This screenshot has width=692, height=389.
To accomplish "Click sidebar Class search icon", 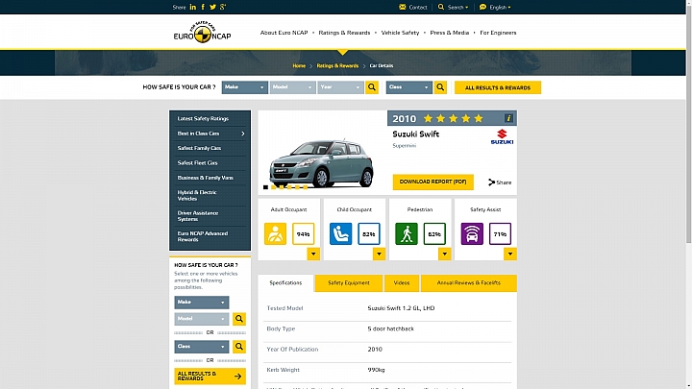I will coord(239,347).
